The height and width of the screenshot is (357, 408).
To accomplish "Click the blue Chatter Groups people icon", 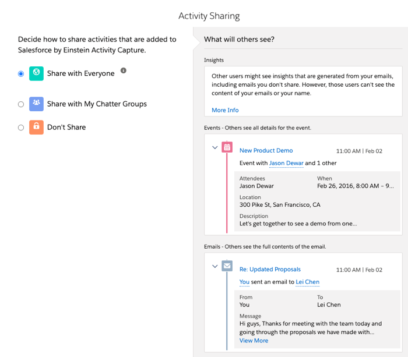I will pyautogui.click(x=36, y=104).
